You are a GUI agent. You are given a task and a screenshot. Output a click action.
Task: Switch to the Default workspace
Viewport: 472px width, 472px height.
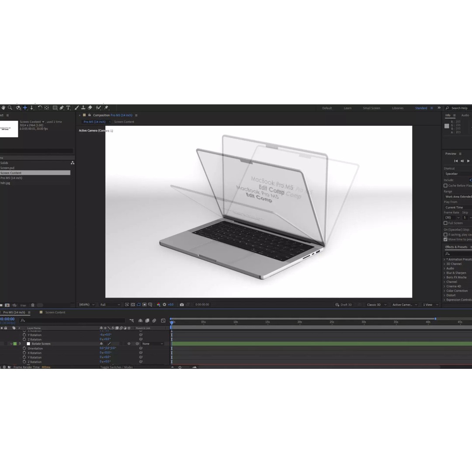pos(327,108)
